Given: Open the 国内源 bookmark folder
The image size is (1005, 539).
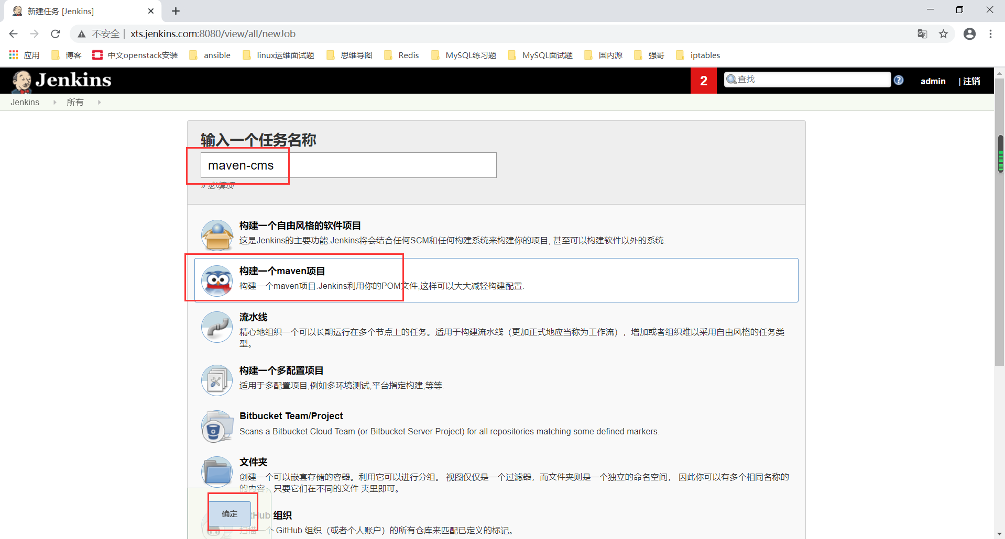Looking at the screenshot, I should pyautogui.click(x=603, y=55).
